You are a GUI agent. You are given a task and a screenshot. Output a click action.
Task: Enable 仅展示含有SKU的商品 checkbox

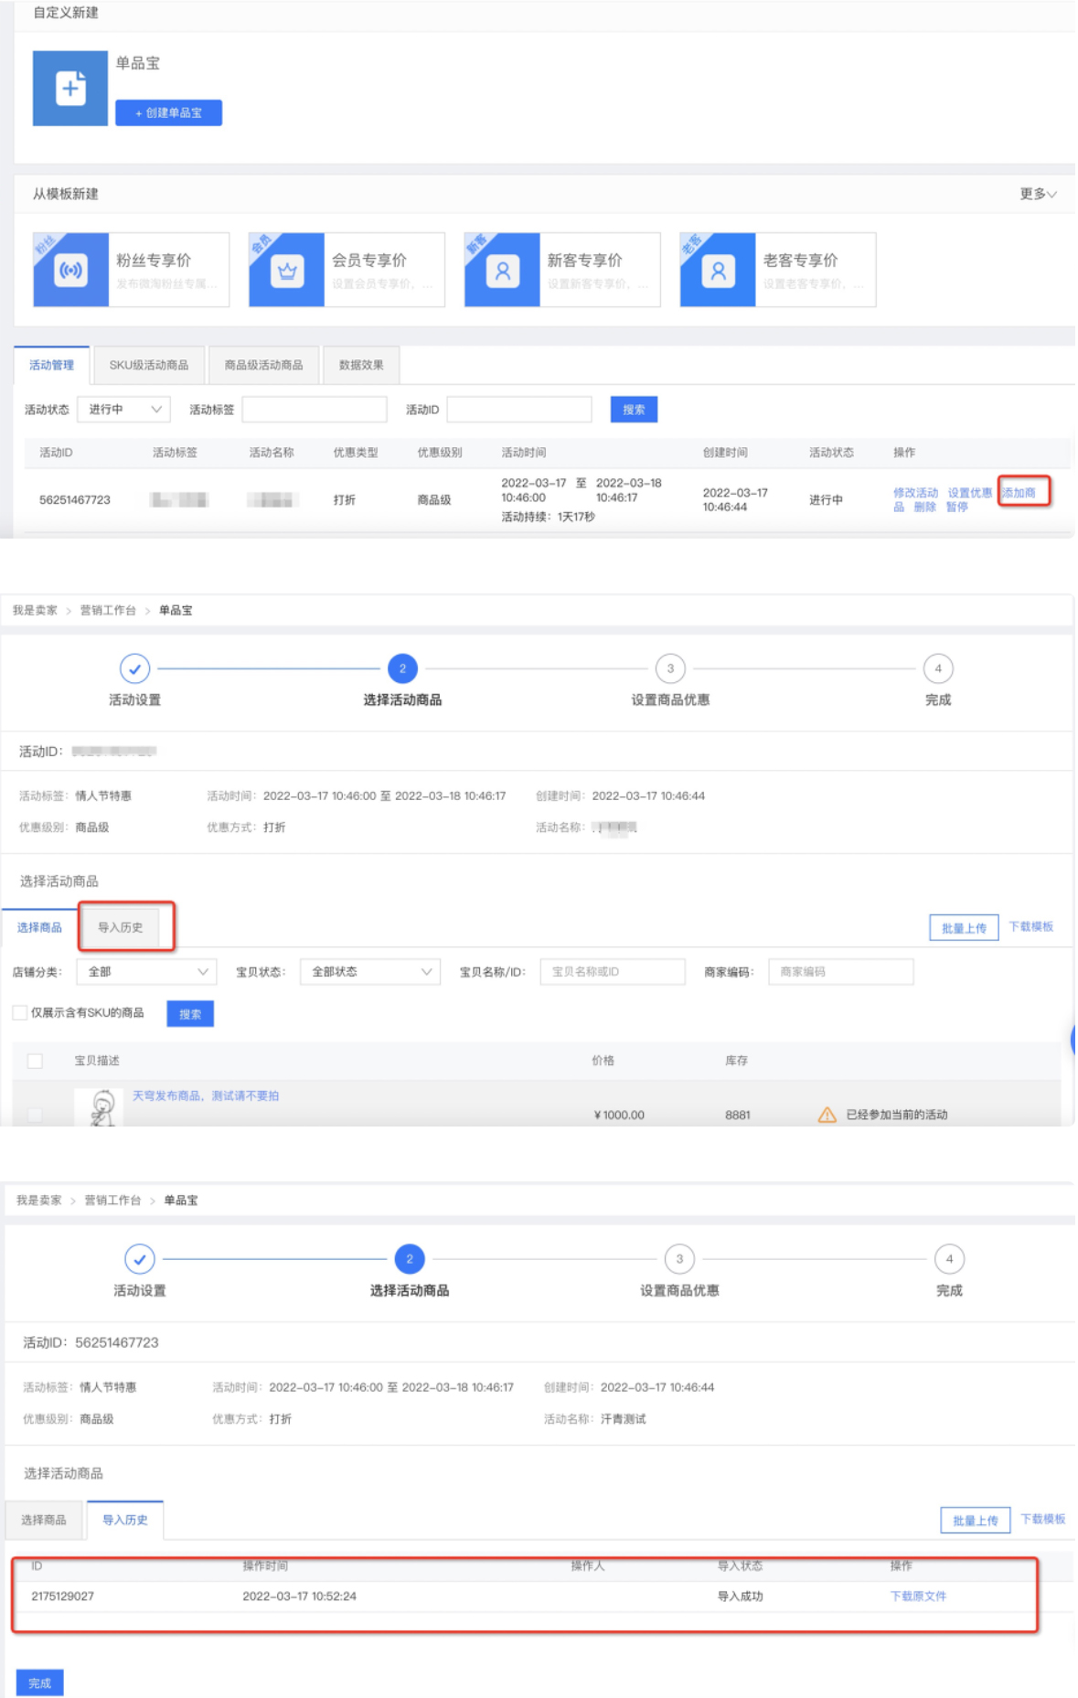[x=20, y=1012]
